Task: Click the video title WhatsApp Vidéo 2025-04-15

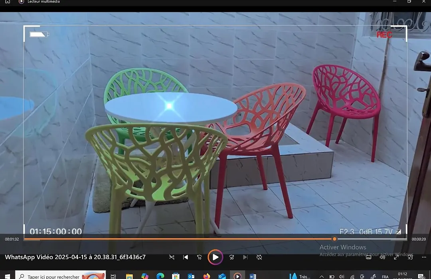Action: (75, 257)
